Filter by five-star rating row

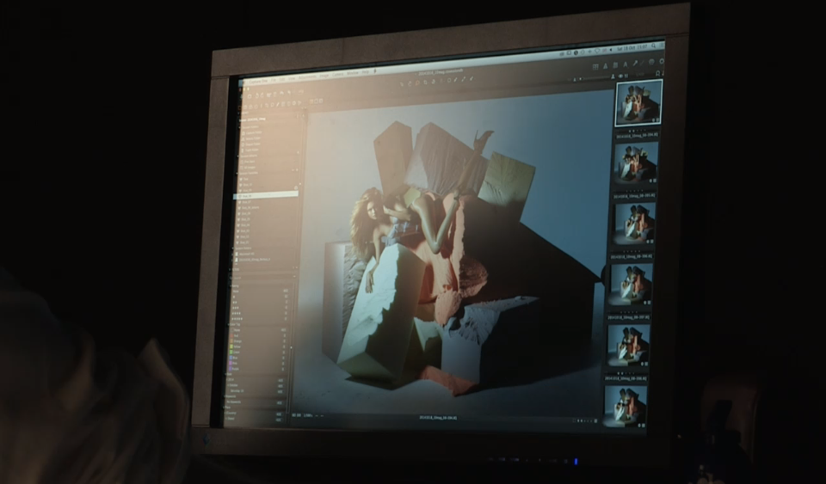coord(259,319)
